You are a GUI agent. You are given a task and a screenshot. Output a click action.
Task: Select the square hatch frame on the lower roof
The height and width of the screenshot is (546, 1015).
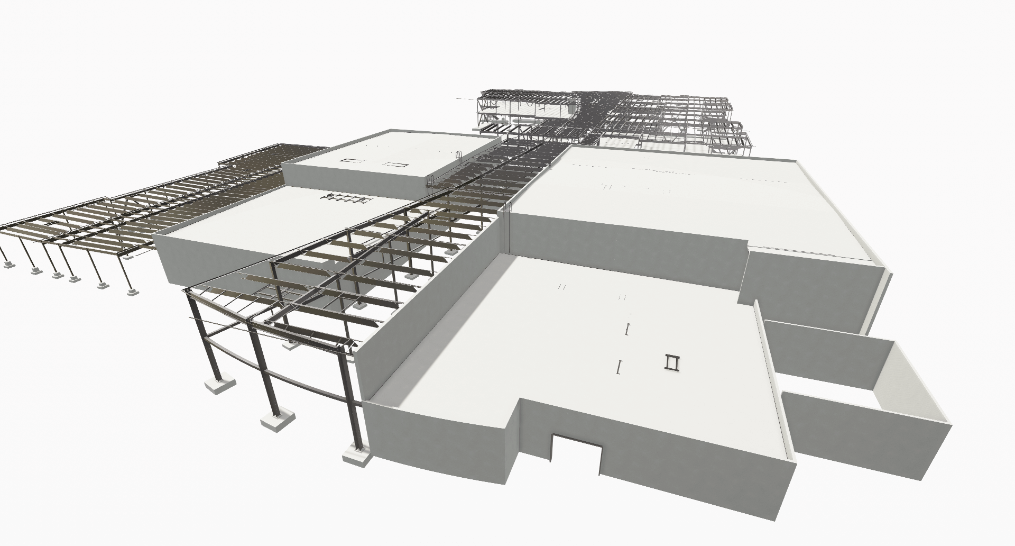click(672, 363)
